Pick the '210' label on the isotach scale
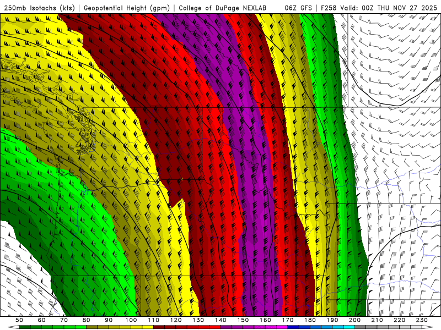Screen dimensions: 441x330 coord(377,320)
